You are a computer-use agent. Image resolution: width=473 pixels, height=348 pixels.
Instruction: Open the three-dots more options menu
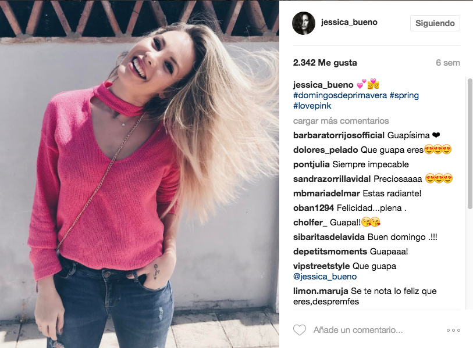(453, 330)
